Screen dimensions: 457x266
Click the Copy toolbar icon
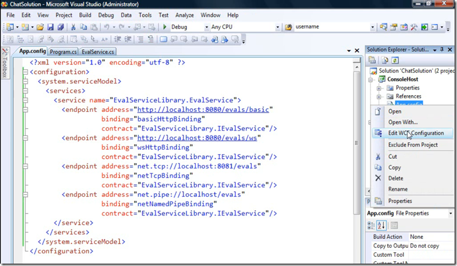(84, 27)
